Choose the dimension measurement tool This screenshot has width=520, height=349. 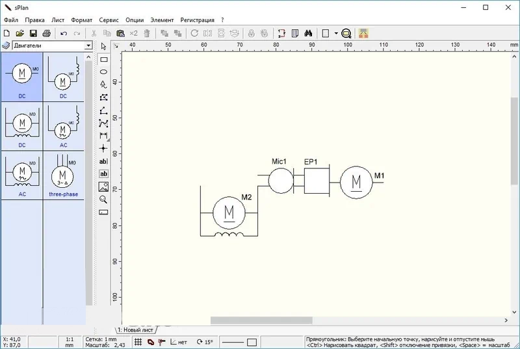[x=103, y=135]
